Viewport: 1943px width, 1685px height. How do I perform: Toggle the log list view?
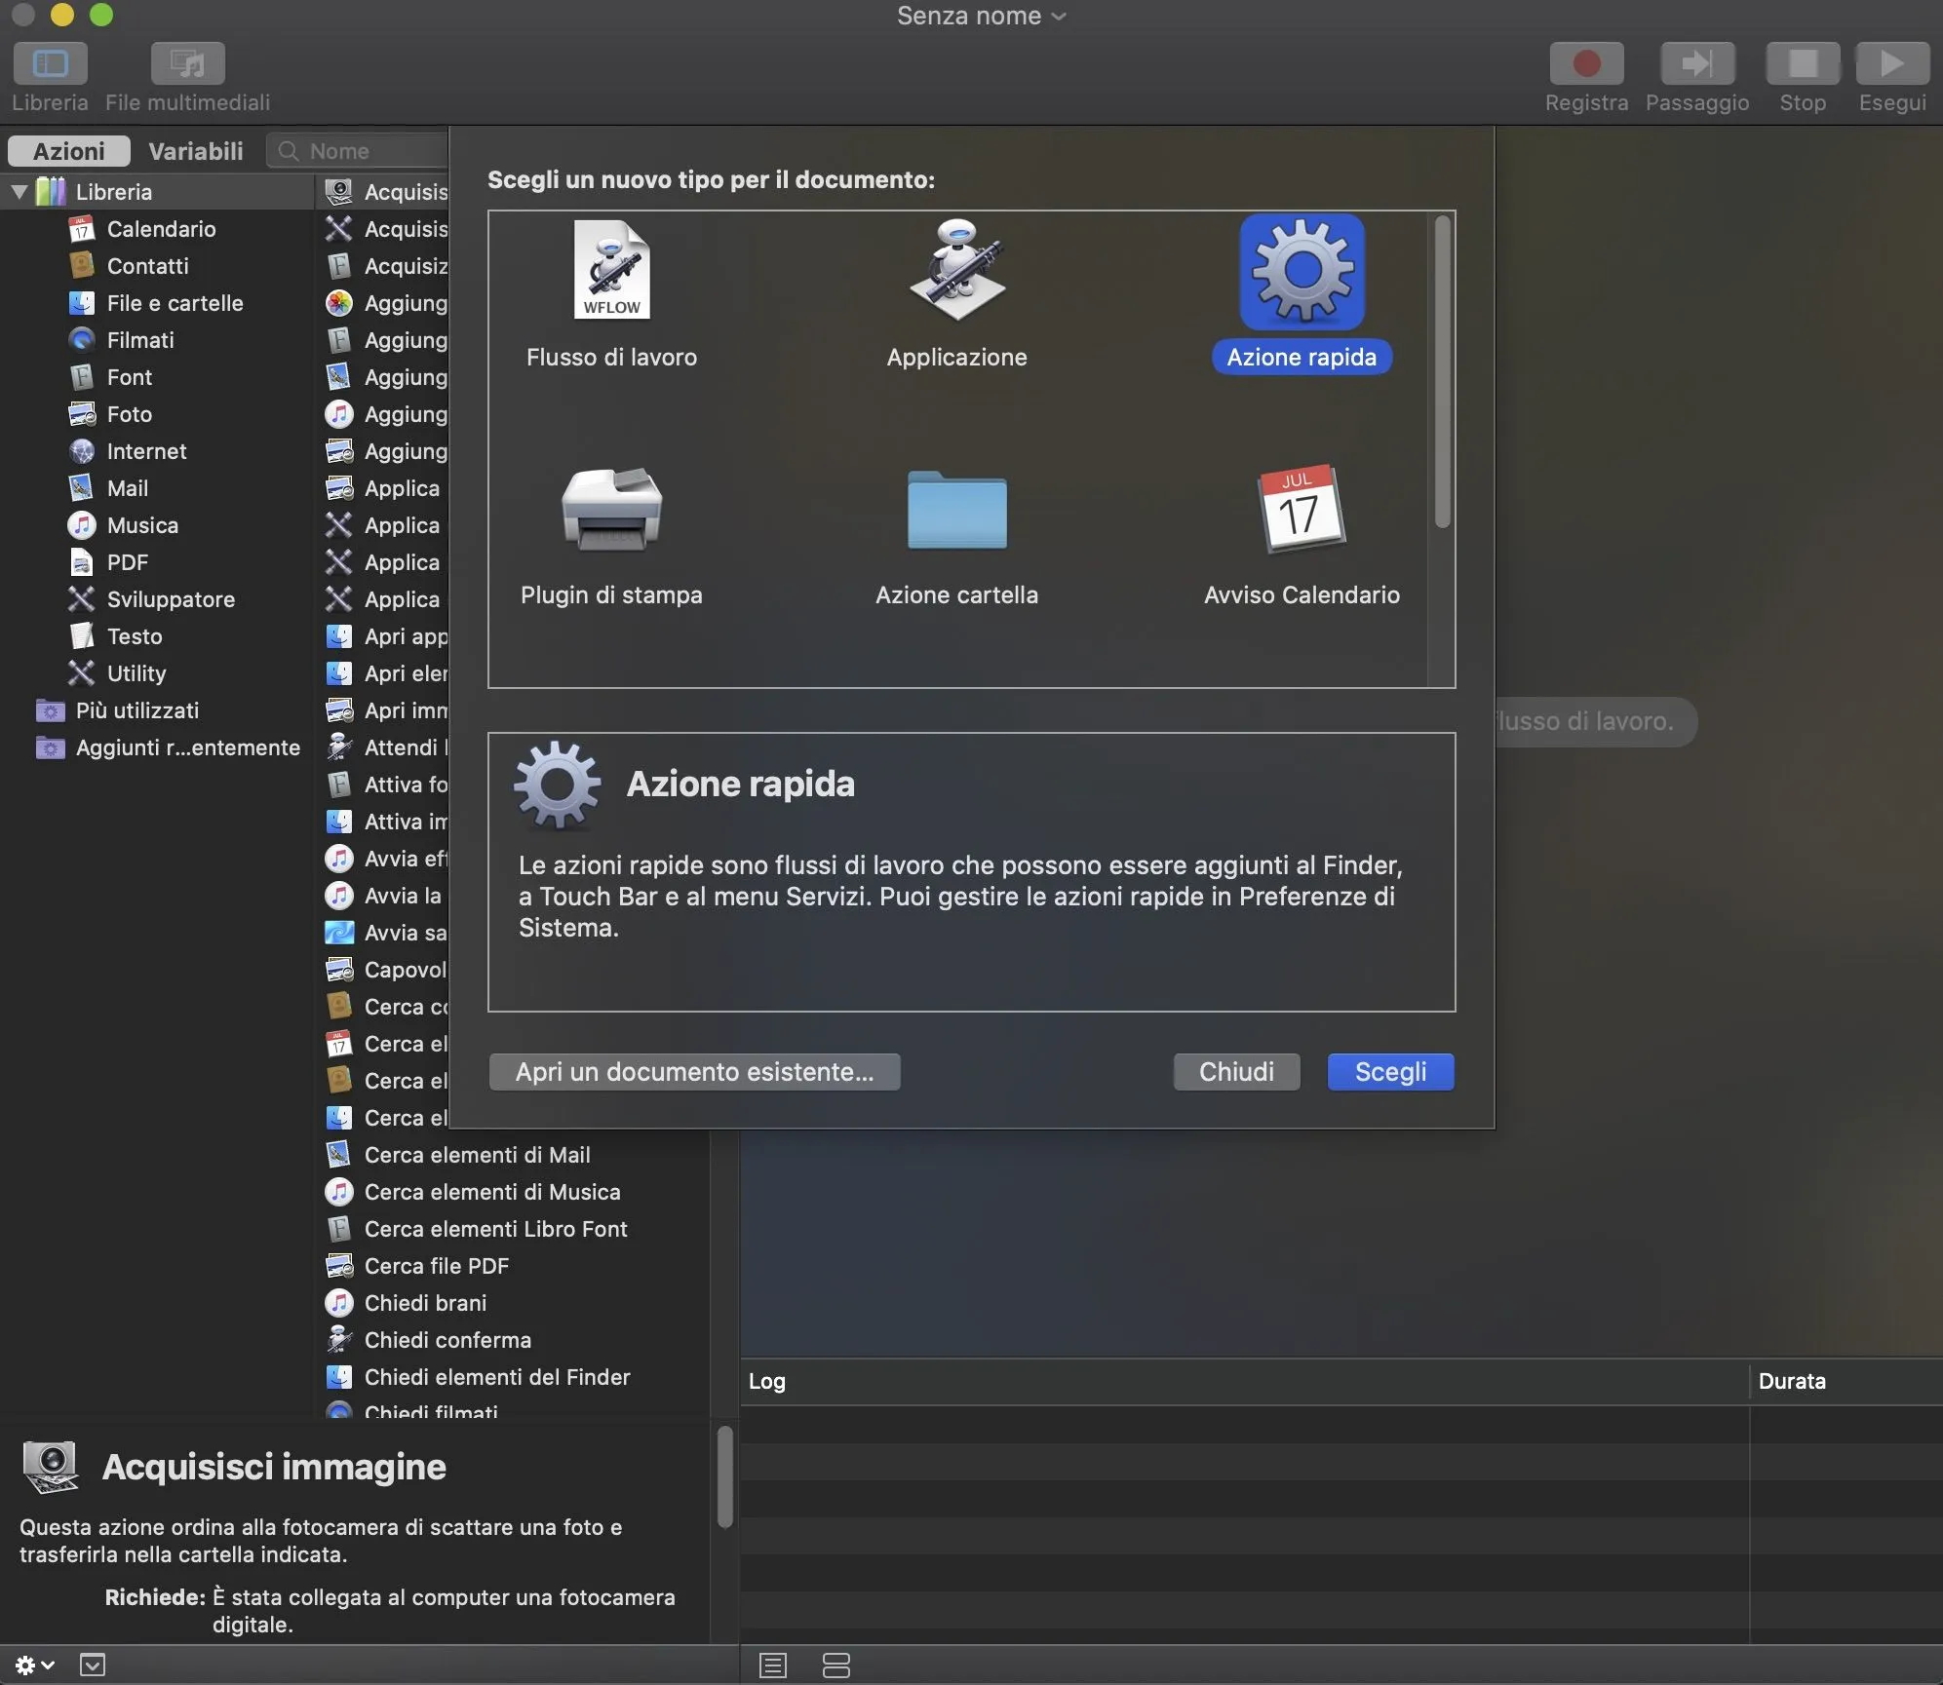[771, 1665]
